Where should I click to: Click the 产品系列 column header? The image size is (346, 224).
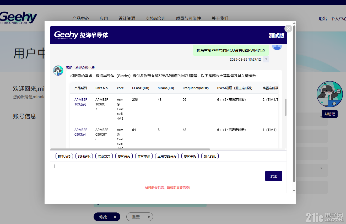[x=81, y=88]
